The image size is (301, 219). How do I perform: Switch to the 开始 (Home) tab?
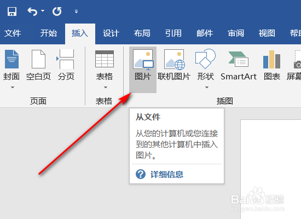click(x=48, y=33)
